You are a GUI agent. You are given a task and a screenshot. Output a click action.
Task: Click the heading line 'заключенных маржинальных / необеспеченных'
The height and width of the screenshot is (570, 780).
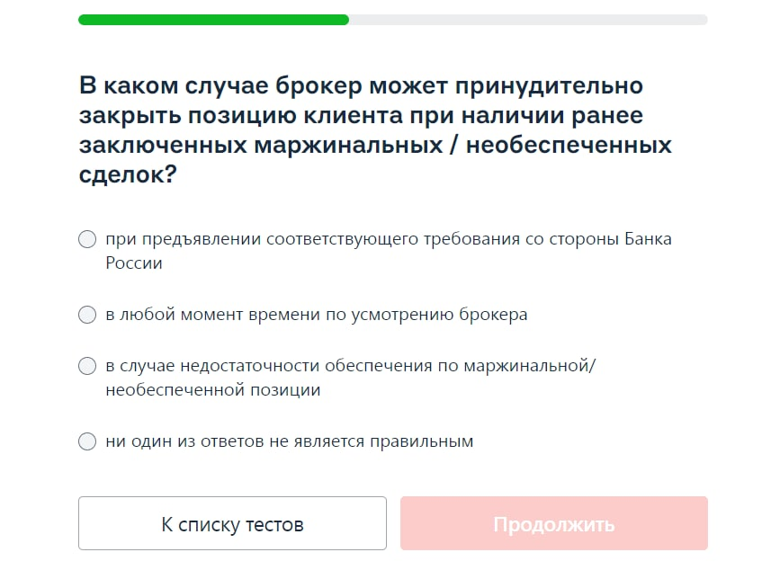375,145
